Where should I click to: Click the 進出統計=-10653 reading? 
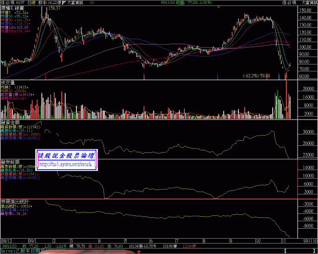(x=16, y=206)
